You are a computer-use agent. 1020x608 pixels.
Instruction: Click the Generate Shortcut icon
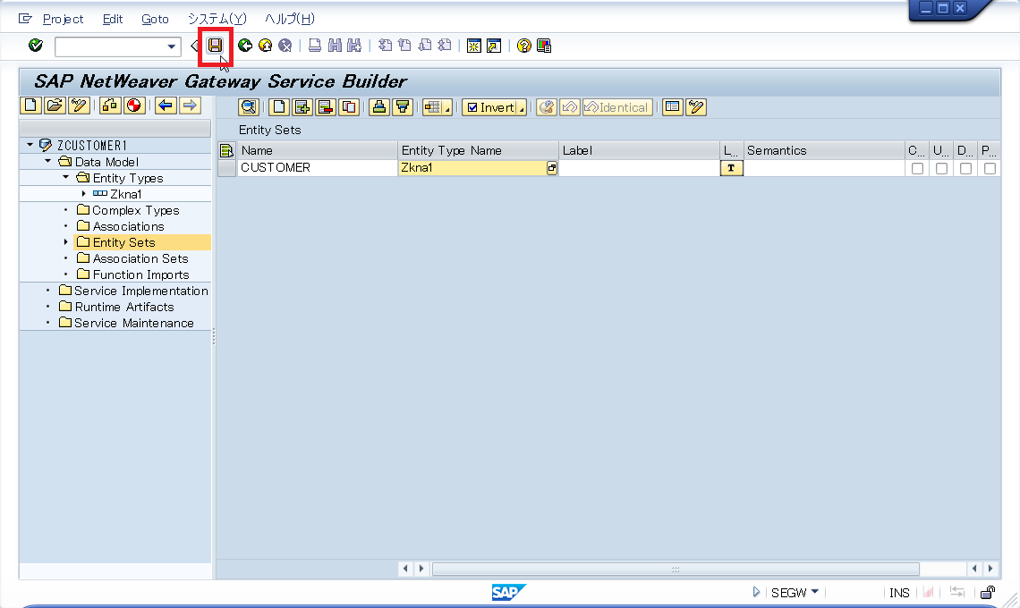click(495, 46)
